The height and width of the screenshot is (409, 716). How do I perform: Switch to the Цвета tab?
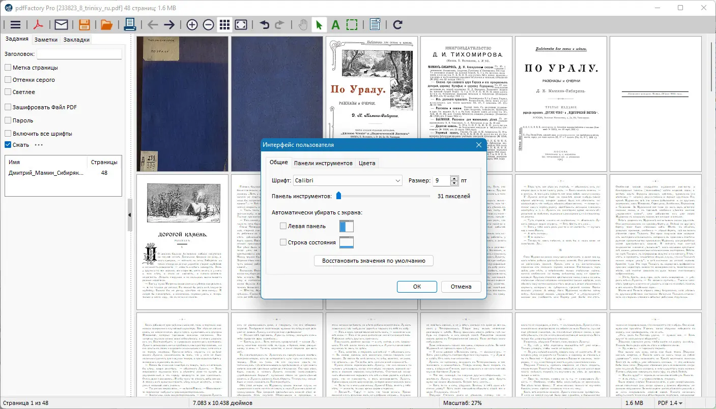coord(367,163)
